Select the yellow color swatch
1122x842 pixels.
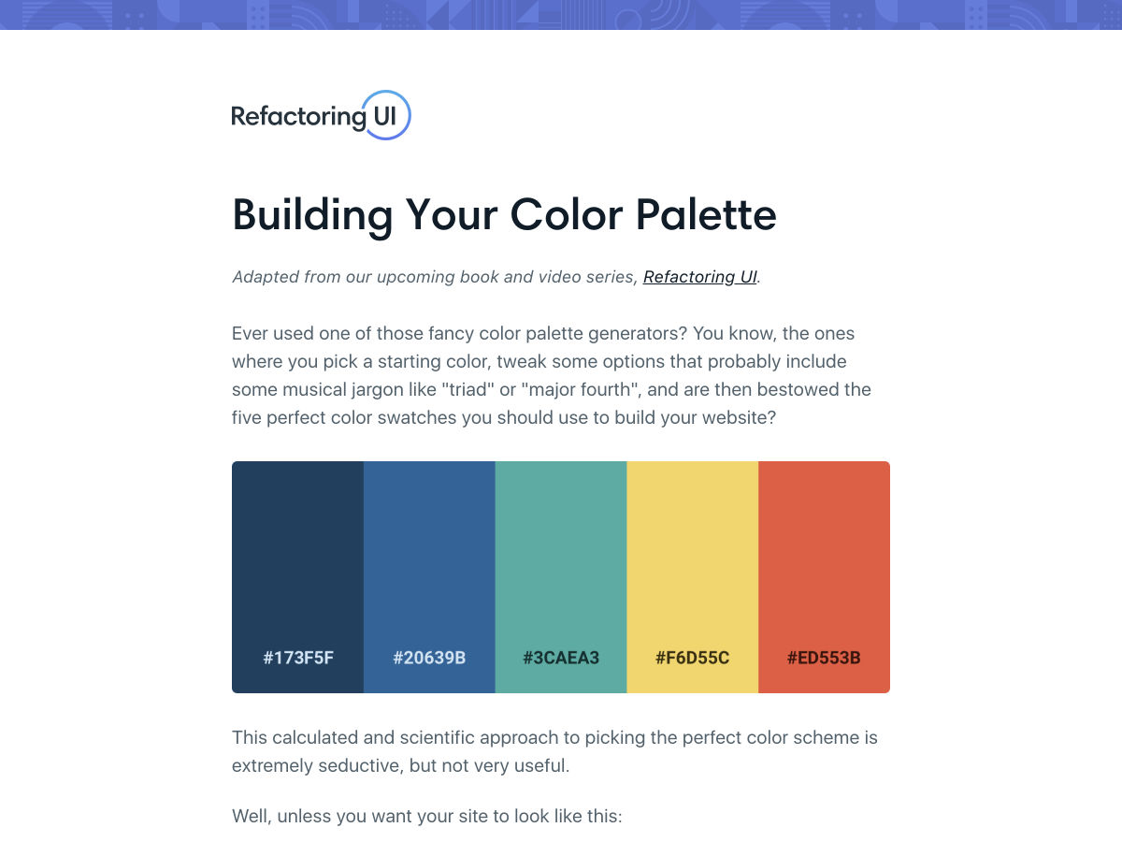pos(692,552)
